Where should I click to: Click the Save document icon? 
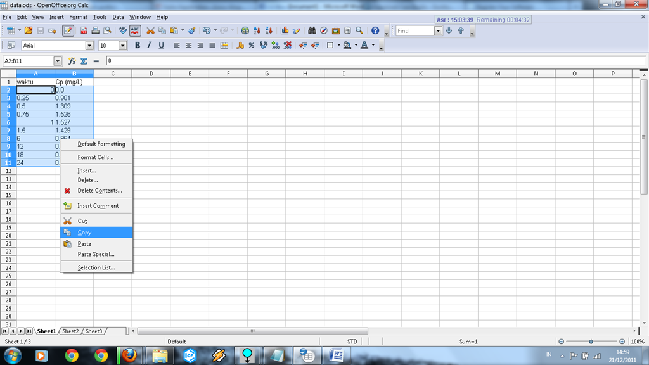pyautogui.click(x=40, y=30)
